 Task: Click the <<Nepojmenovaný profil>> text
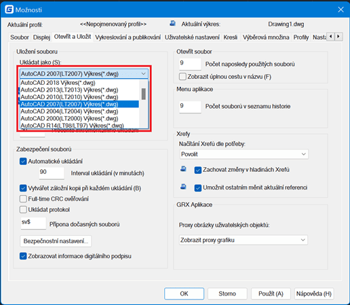pyautogui.click(x=113, y=24)
